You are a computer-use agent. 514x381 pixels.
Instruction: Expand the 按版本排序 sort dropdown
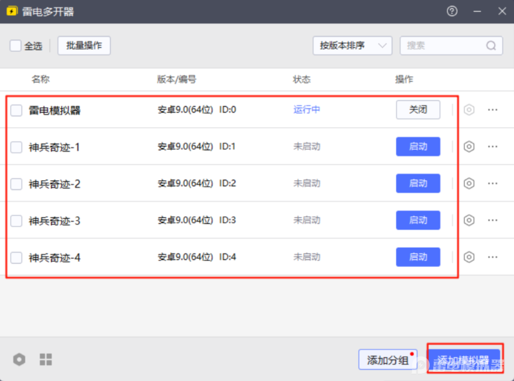point(352,46)
